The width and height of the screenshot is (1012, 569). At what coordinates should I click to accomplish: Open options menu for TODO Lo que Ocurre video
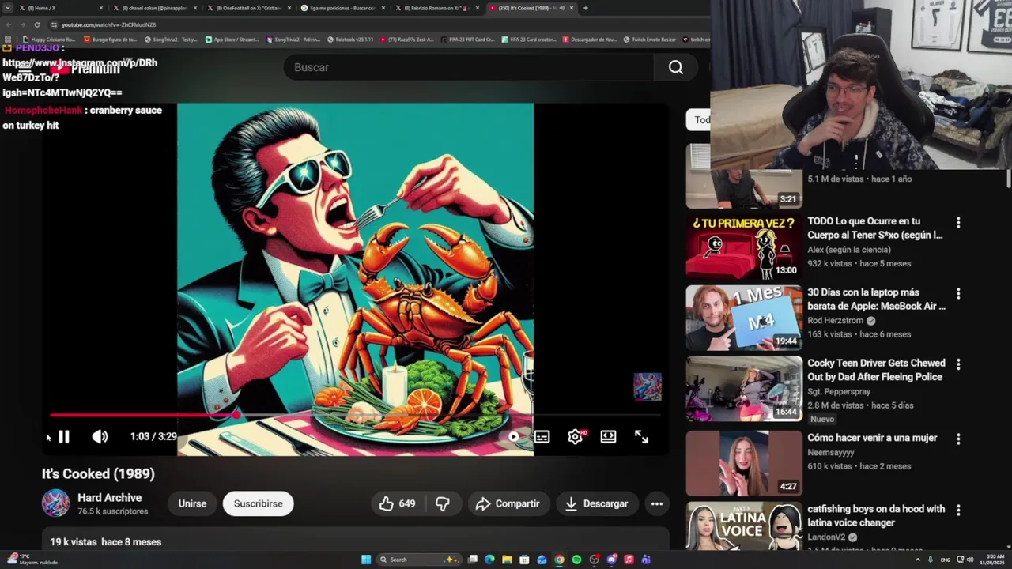(x=958, y=223)
